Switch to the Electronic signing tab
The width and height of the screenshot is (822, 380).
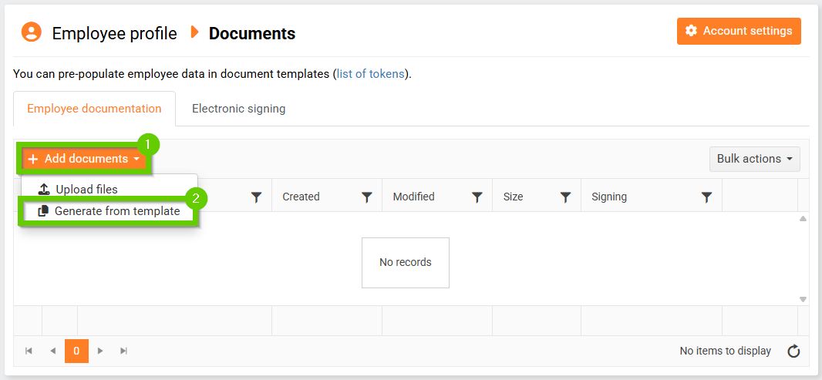click(x=238, y=109)
